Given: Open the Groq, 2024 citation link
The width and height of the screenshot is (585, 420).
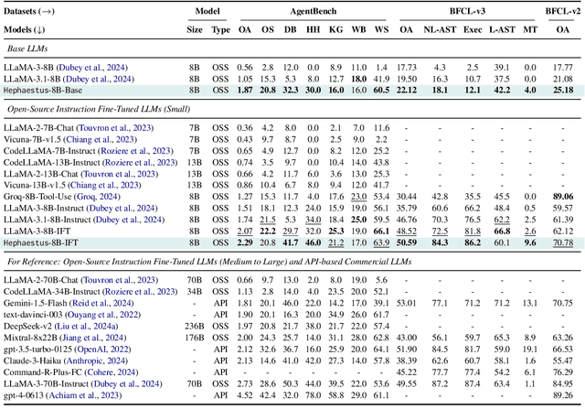Looking at the screenshot, I should point(98,197).
